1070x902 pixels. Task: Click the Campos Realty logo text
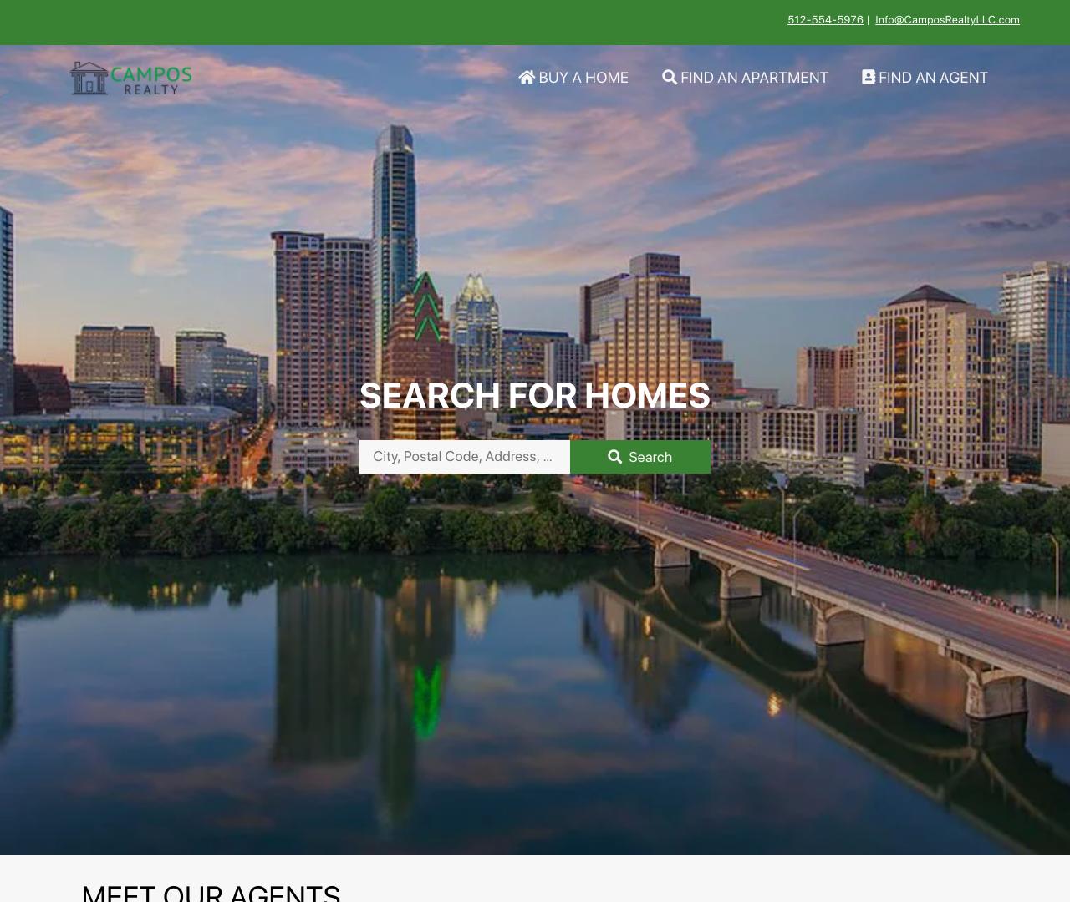[151, 79]
